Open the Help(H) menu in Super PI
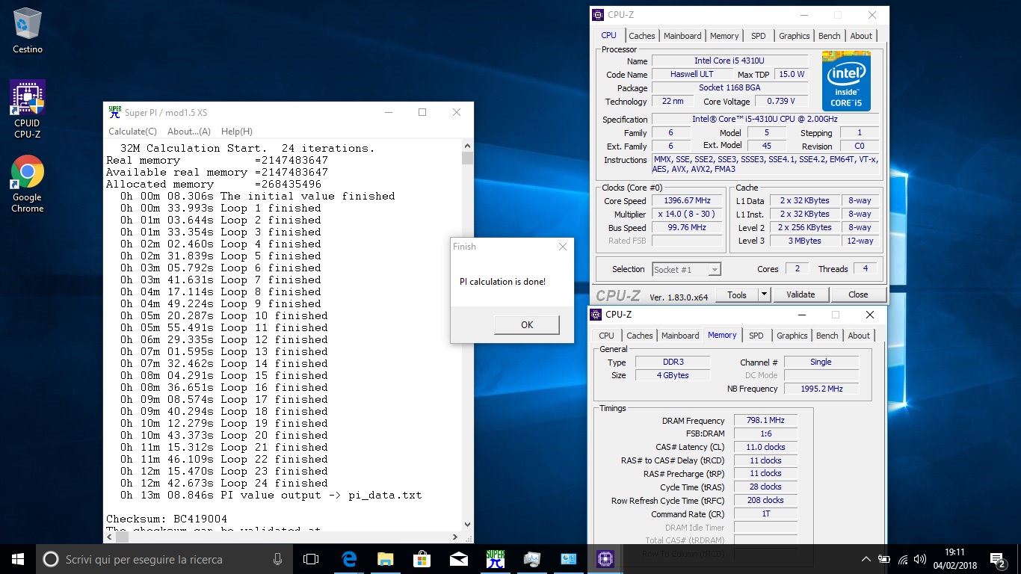Viewport: 1021px width, 574px height. [x=237, y=132]
